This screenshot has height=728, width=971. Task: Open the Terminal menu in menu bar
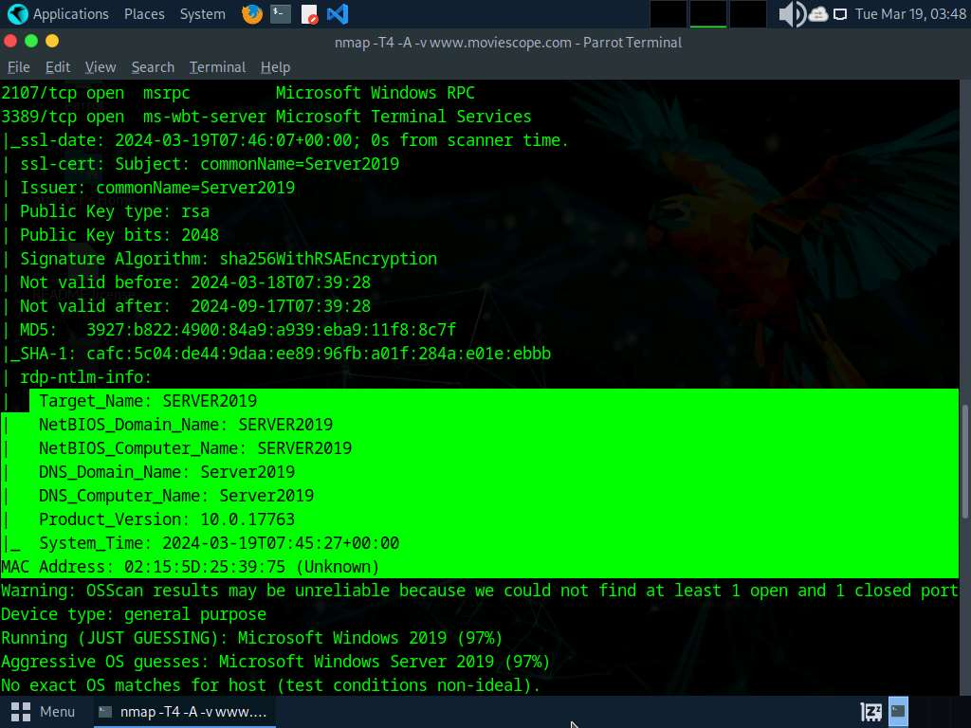click(217, 67)
